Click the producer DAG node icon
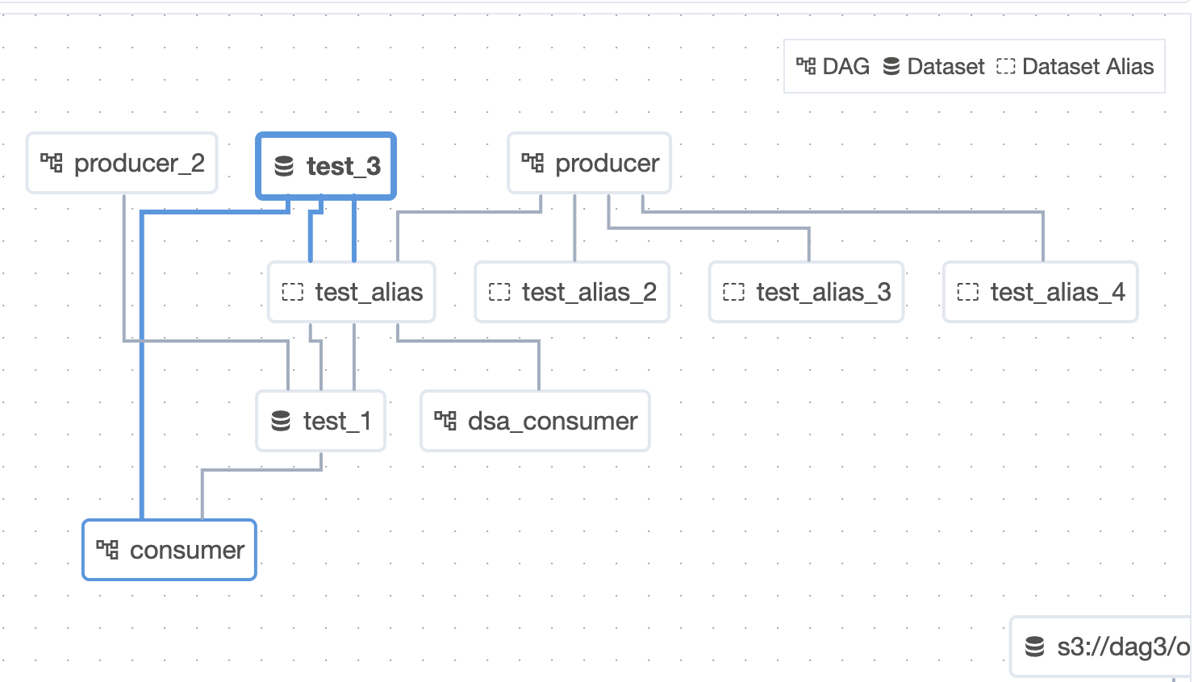The width and height of the screenshot is (1194, 682). [x=532, y=163]
